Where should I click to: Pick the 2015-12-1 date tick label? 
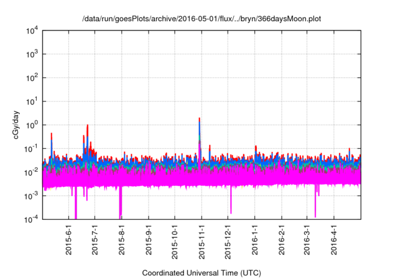click(x=228, y=241)
